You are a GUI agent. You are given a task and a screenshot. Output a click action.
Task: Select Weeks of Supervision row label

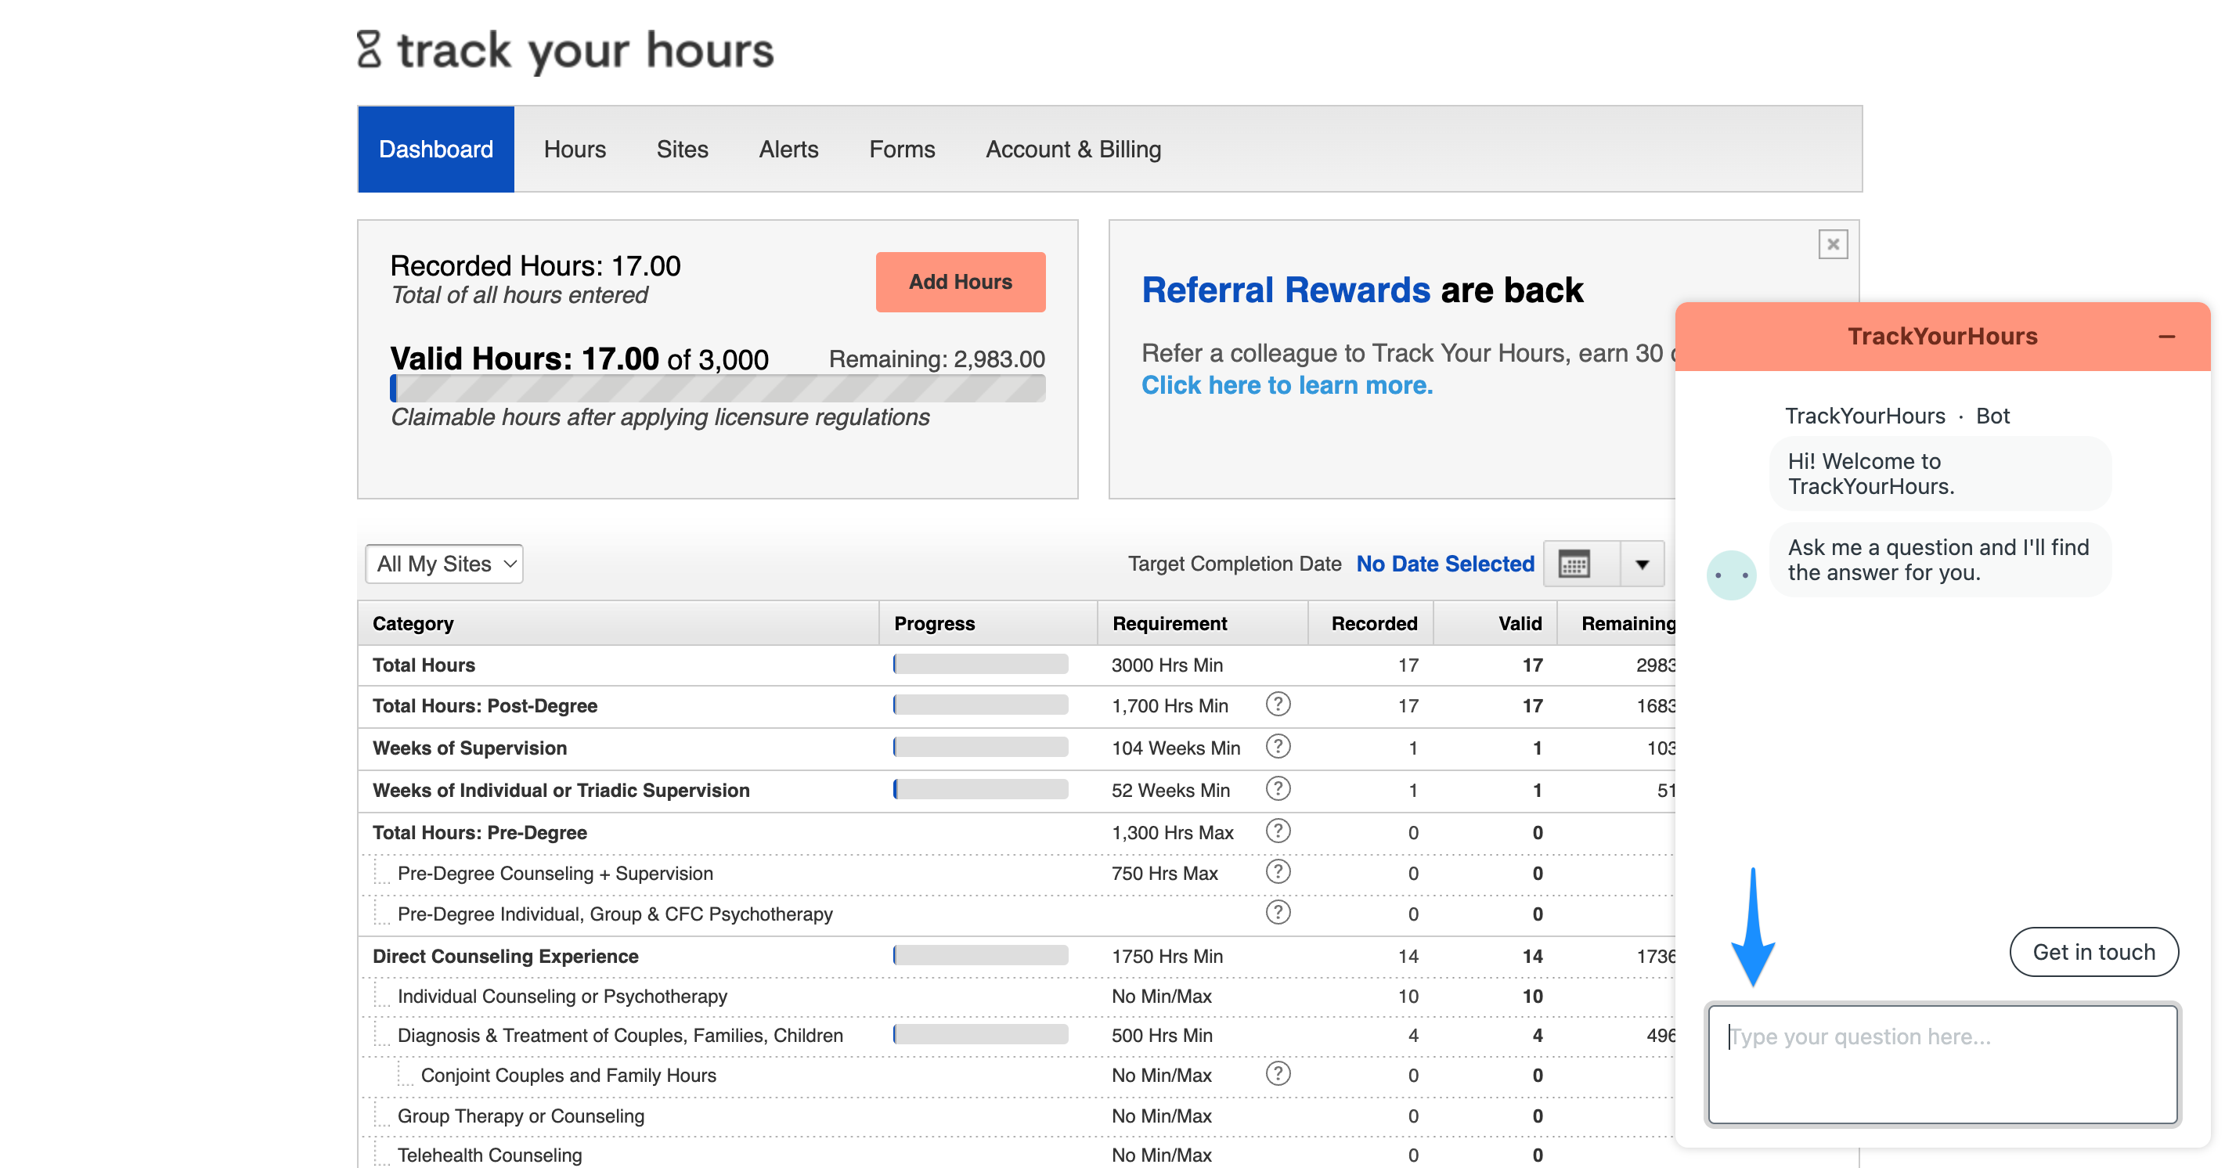coord(470,748)
